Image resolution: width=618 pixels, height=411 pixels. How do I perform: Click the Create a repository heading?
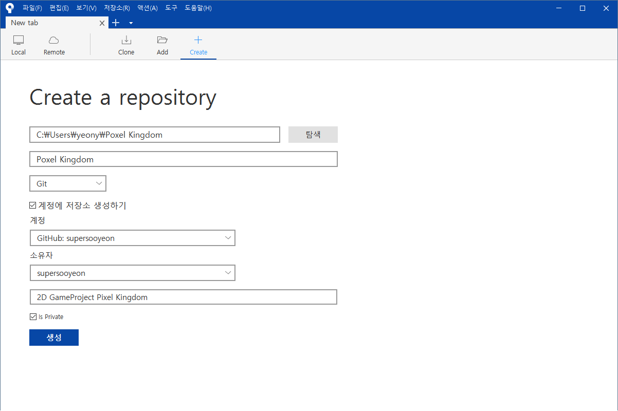click(x=123, y=98)
